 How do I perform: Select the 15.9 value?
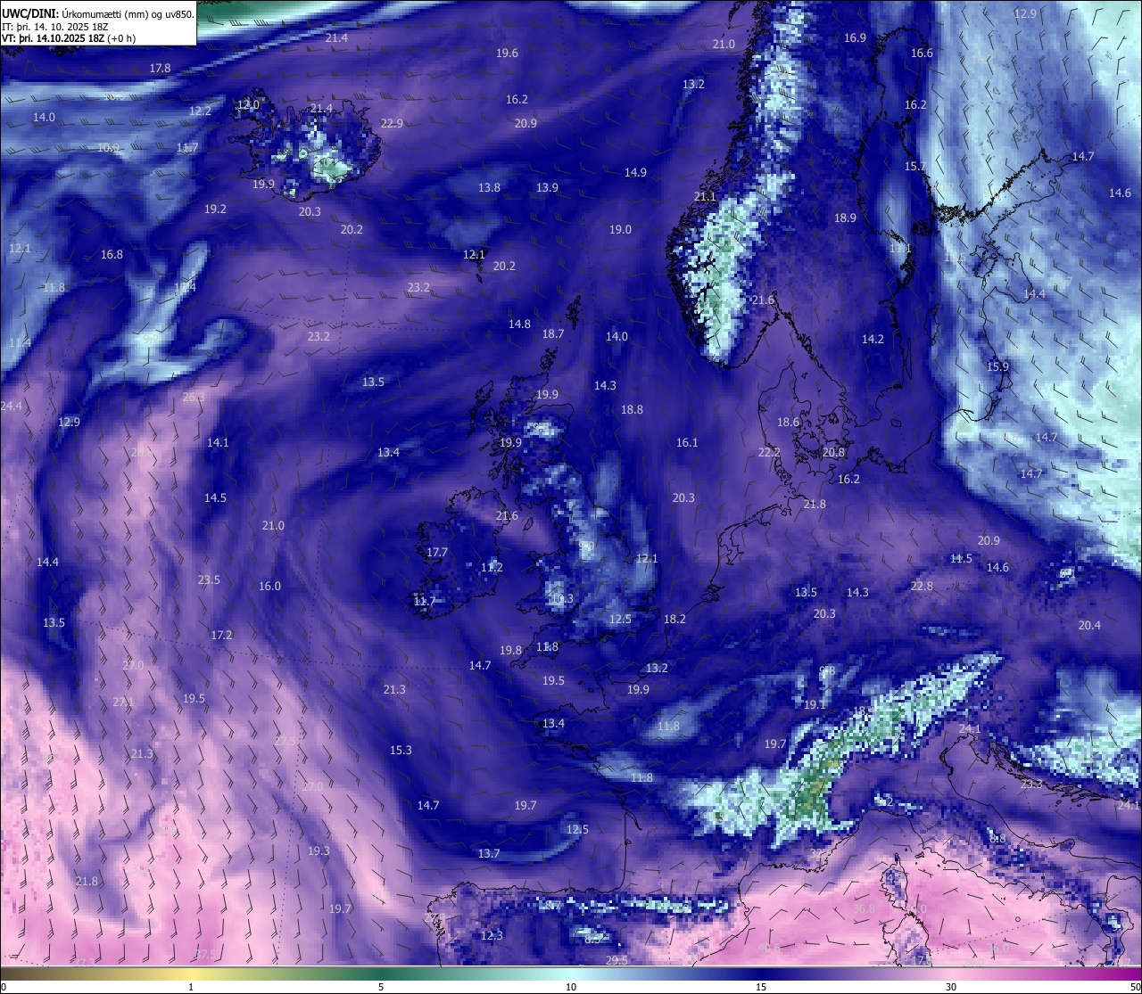click(x=997, y=367)
